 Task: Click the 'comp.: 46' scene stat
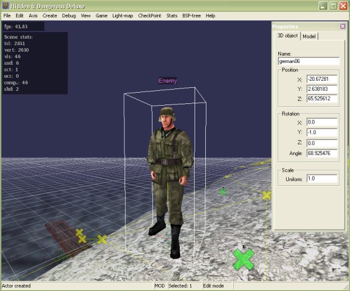[x=16, y=83]
